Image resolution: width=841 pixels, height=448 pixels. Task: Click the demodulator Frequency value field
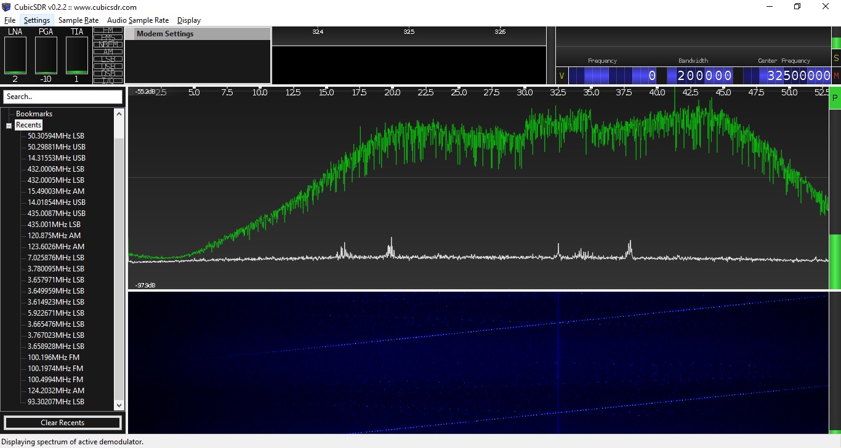pos(613,76)
